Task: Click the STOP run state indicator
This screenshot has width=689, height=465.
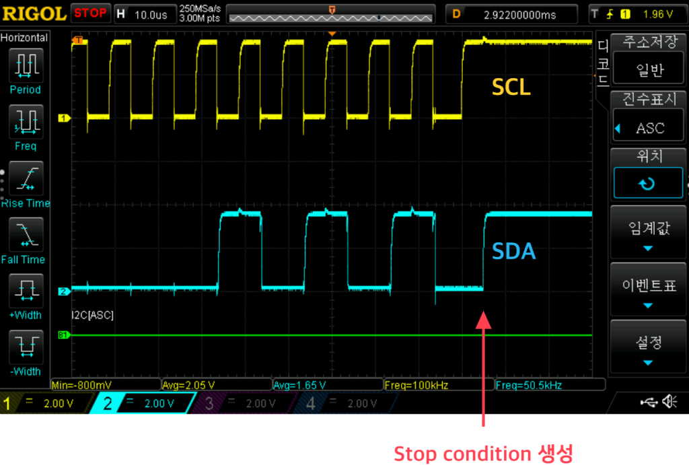Action: click(x=90, y=13)
